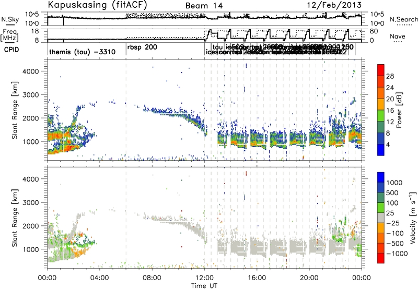Pick the red bottom segment of the velocity colorbar
The height and width of the screenshot is (289, 418).
(x=381, y=258)
